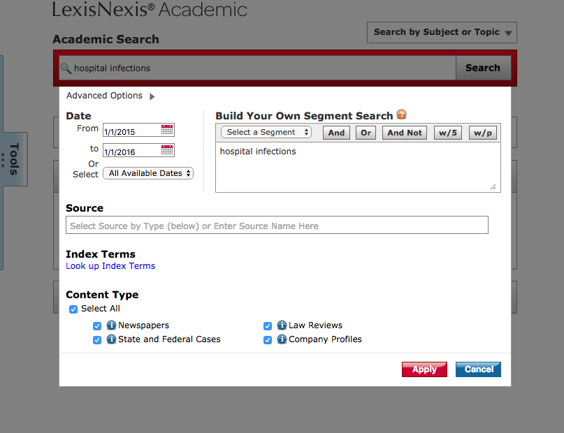Click the magnifying glass search icon
The width and height of the screenshot is (564, 433).
point(66,68)
